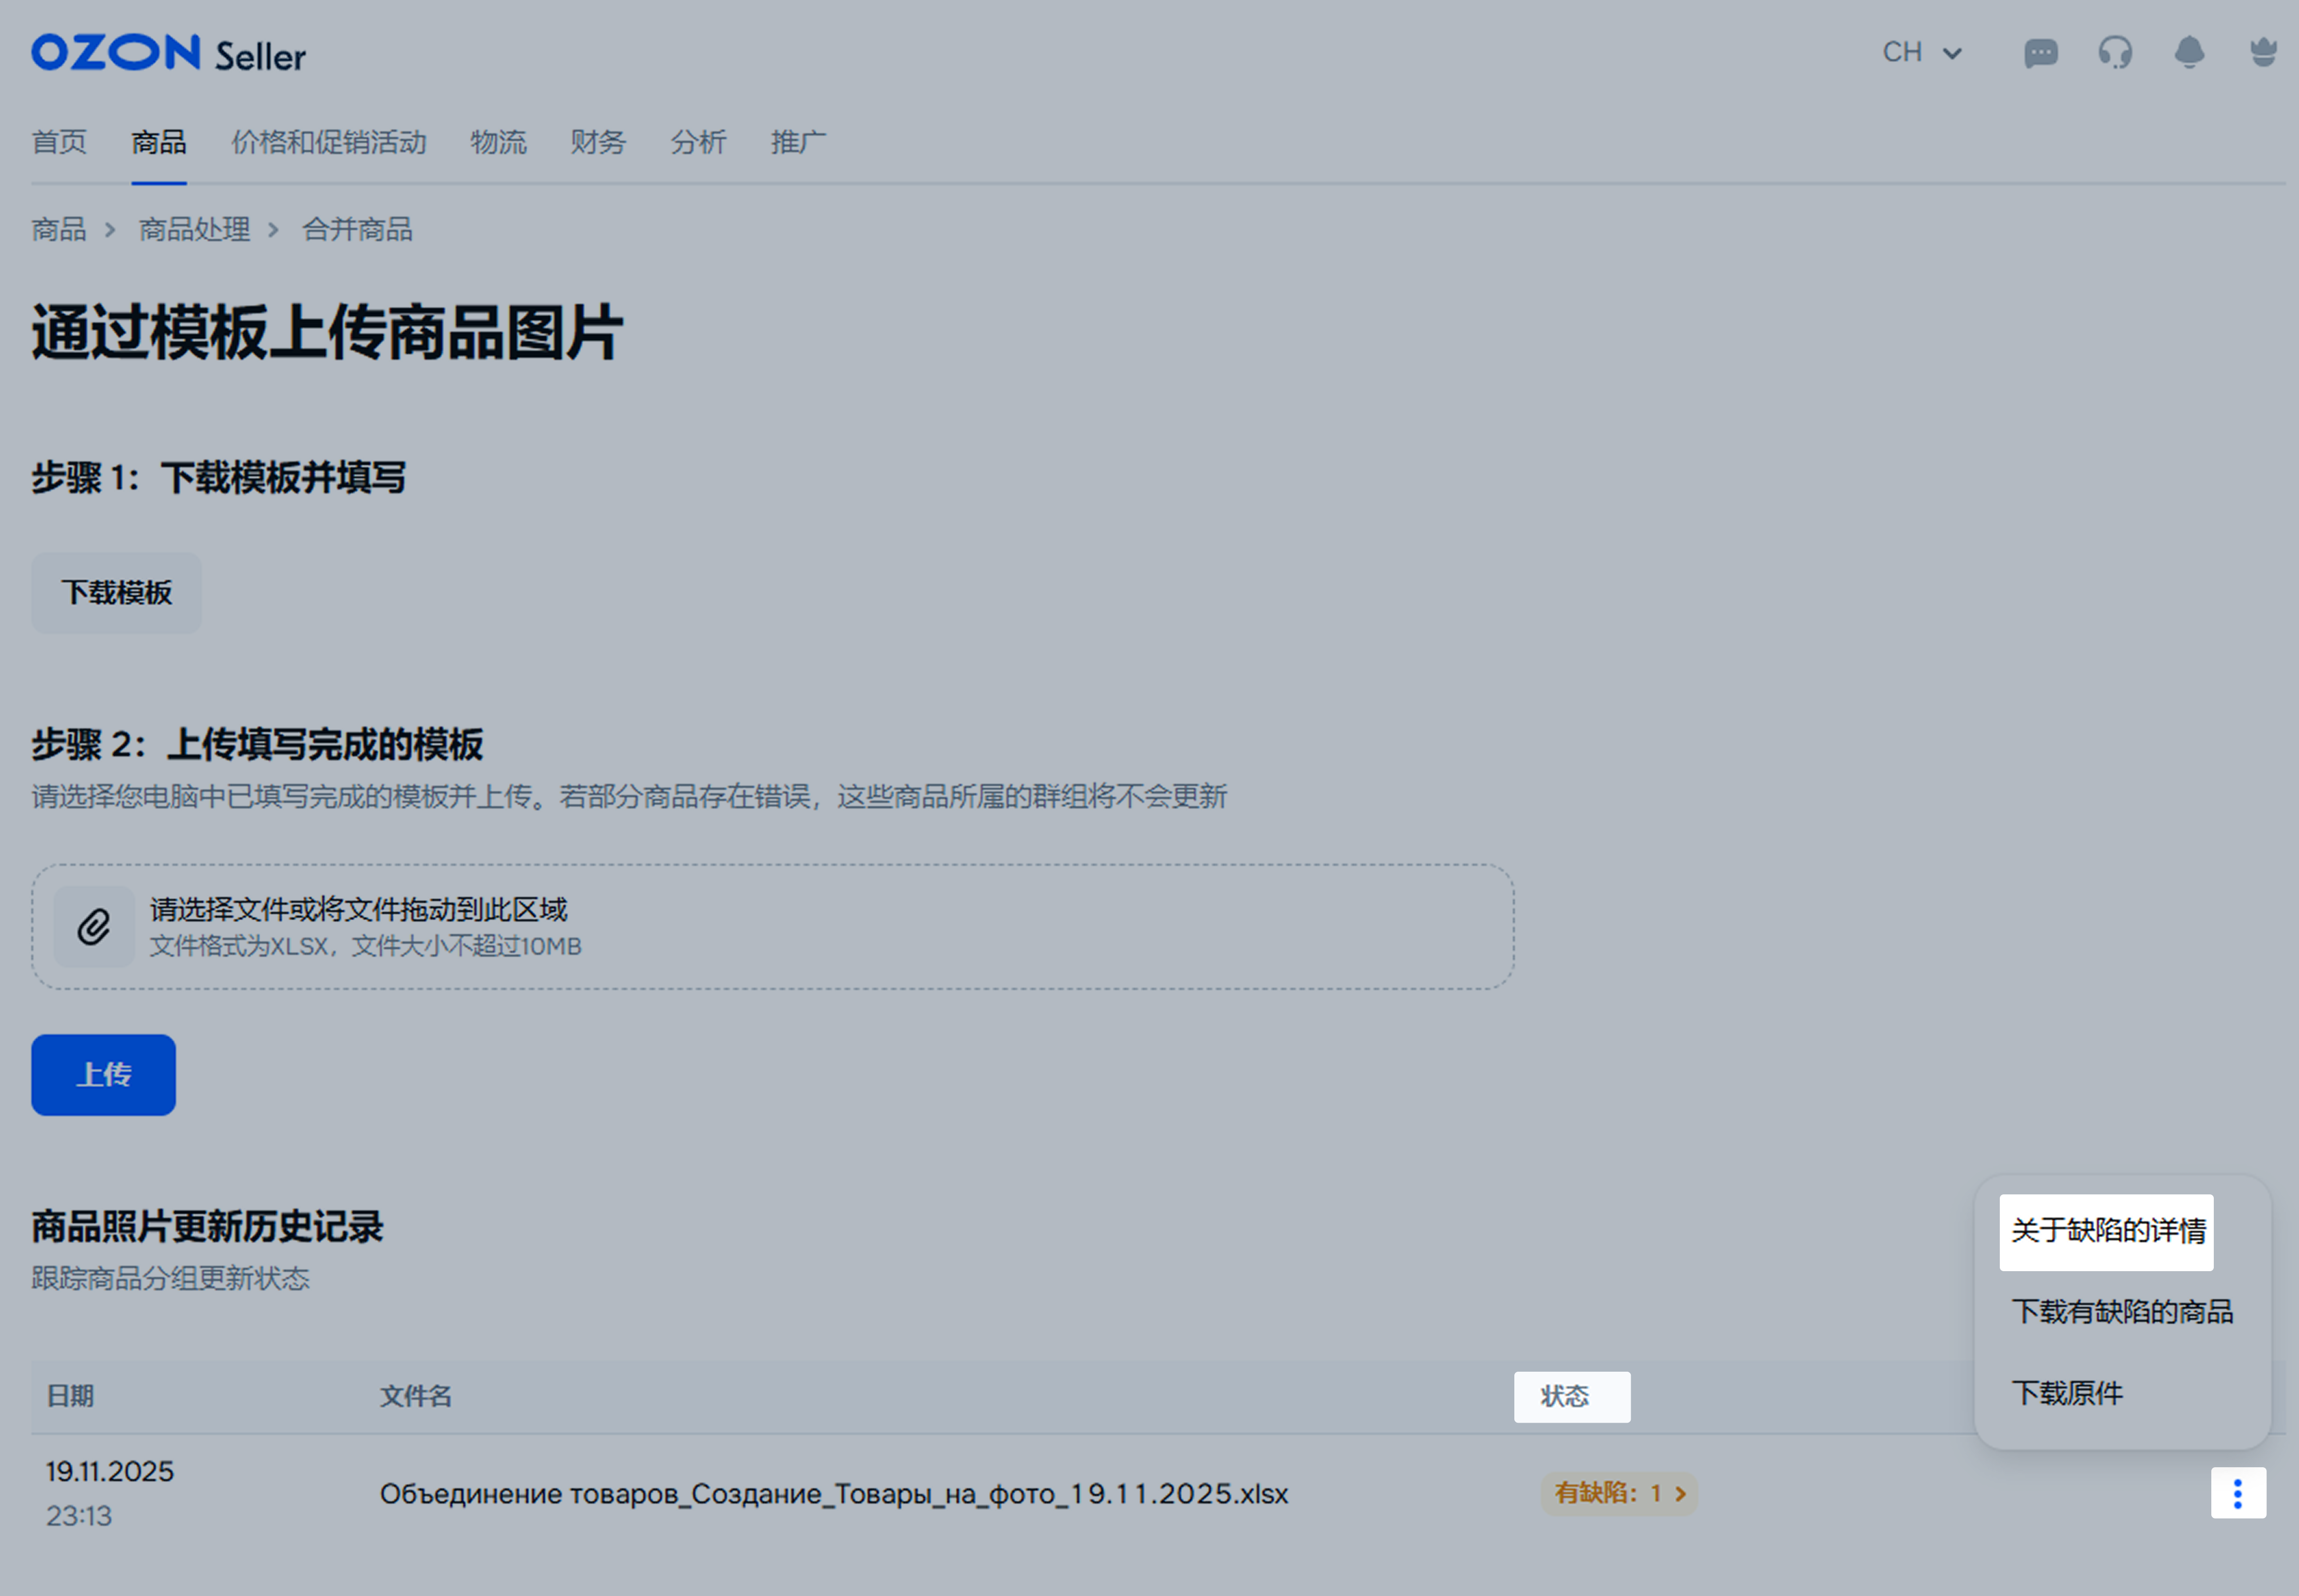Open the 商品处理 breadcrumb link
Screen dimensions: 2299x1596
[x=194, y=230]
